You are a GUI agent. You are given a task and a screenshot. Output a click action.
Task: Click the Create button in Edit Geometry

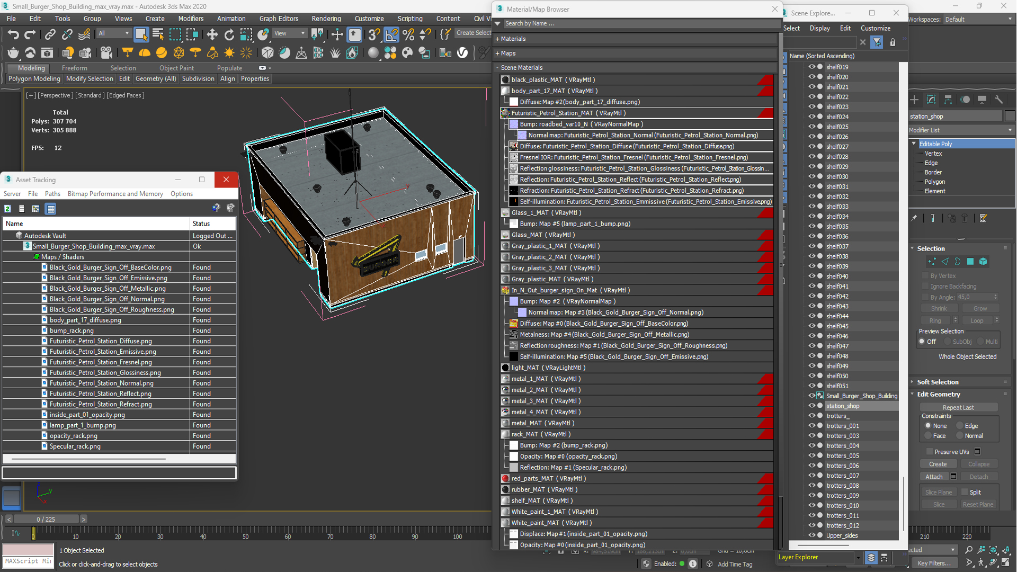point(938,464)
